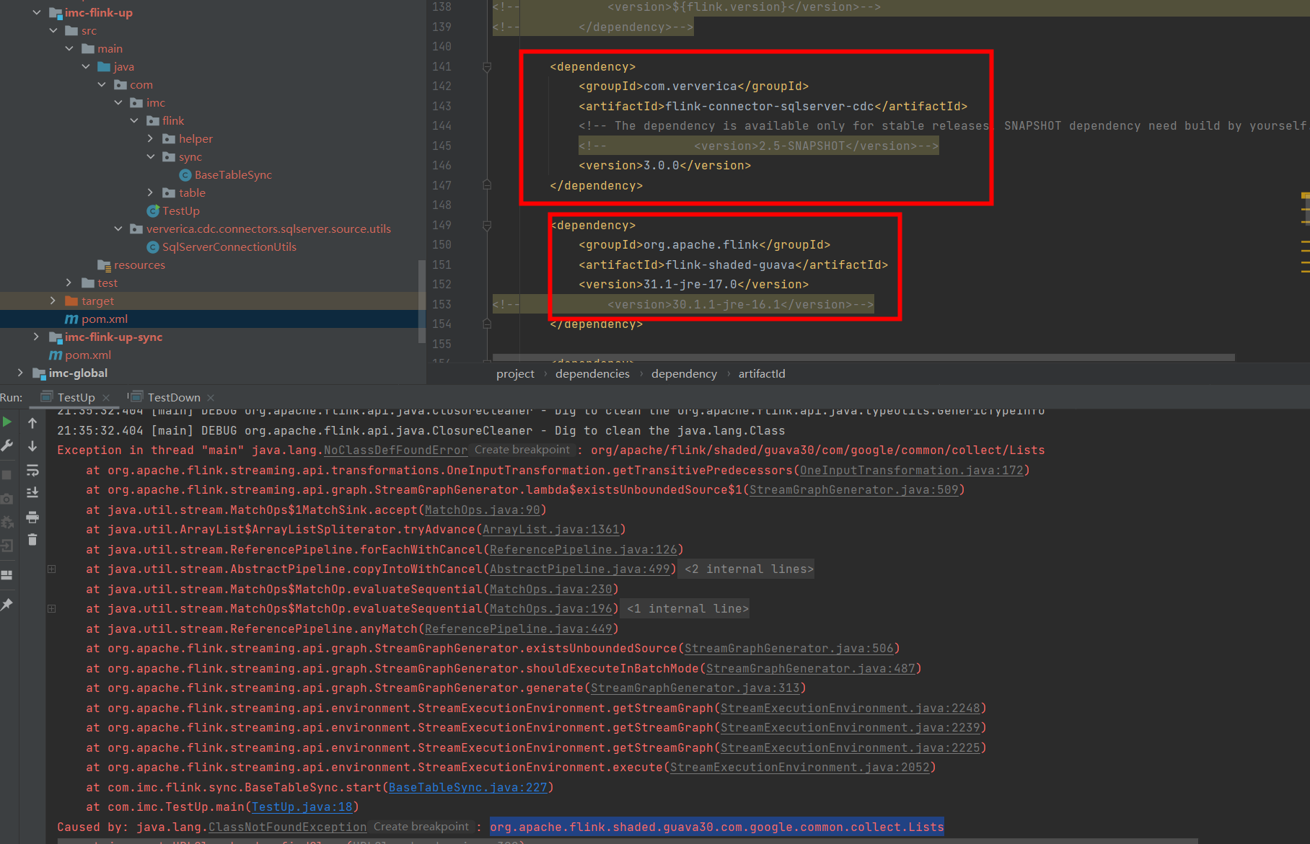Image resolution: width=1310 pixels, height=844 pixels.
Task: Close the TestUp run tab
Action: [x=107, y=398]
